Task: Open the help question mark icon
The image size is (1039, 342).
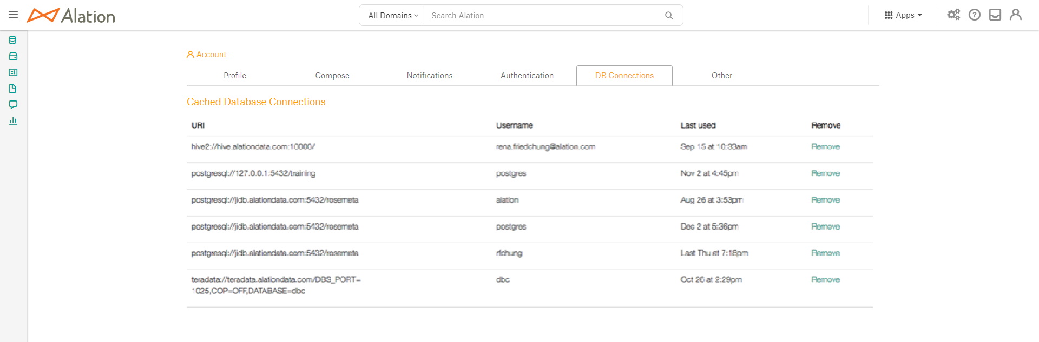Action: coord(975,15)
